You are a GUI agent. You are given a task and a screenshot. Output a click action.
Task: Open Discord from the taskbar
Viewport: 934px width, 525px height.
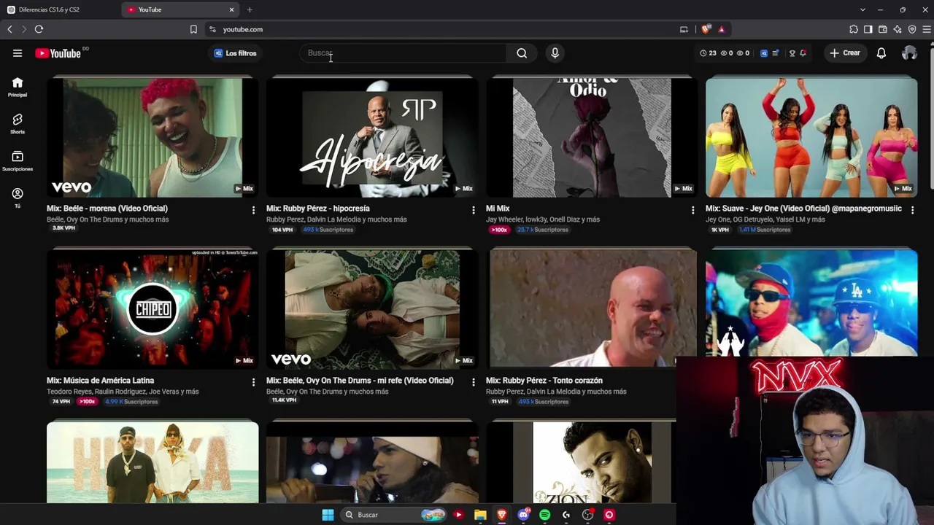pyautogui.click(x=523, y=515)
